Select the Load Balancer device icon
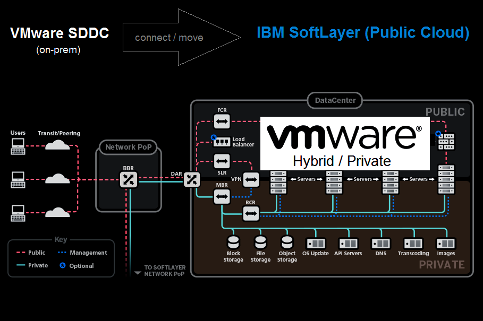 (x=222, y=142)
